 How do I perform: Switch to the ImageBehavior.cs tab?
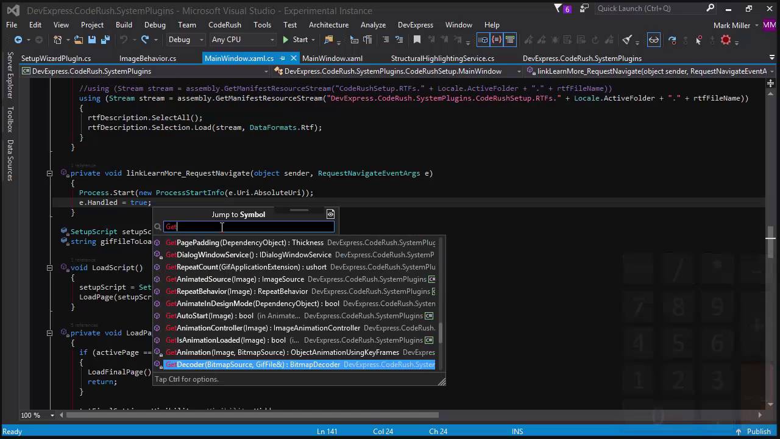point(147,59)
